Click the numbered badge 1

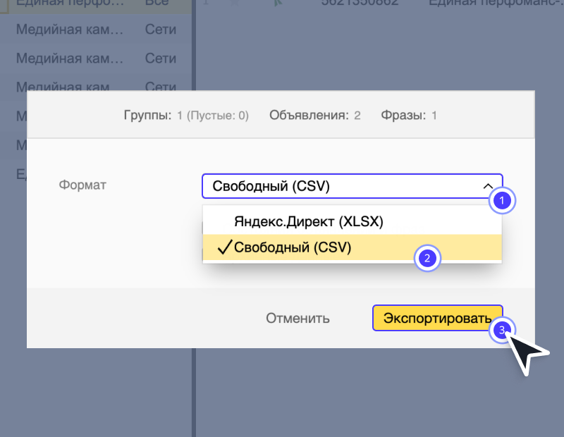502,200
